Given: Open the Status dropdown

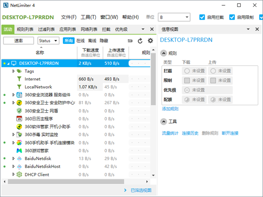Looking at the screenshot, I should [x=49, y=41].
